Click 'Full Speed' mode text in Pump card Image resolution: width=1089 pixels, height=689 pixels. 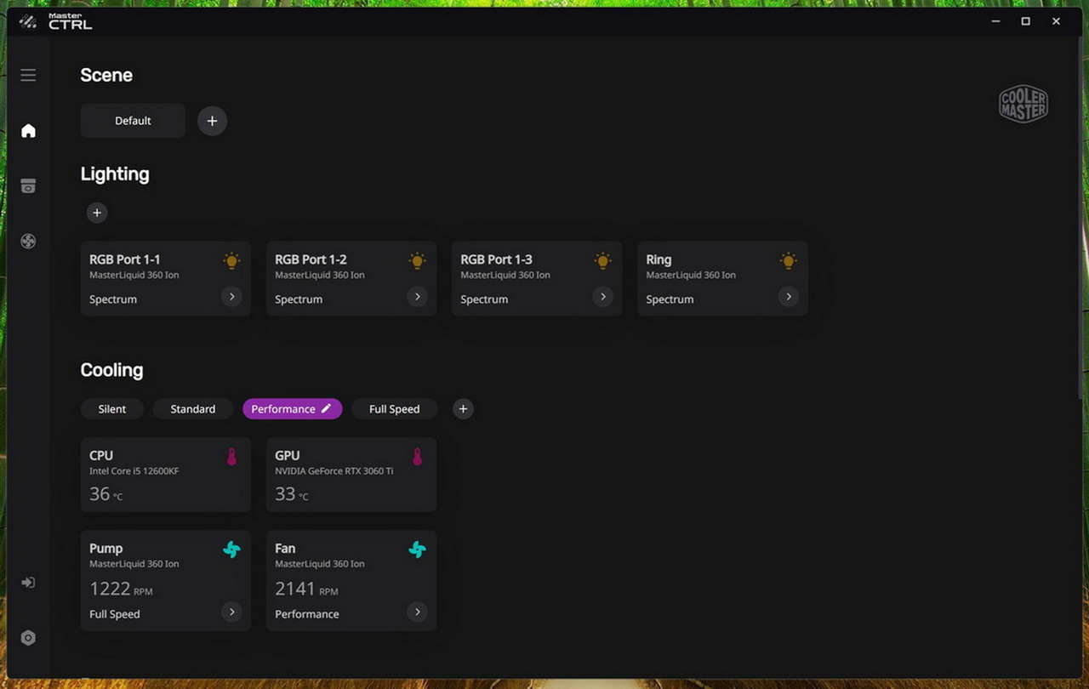tap(115, 614)
